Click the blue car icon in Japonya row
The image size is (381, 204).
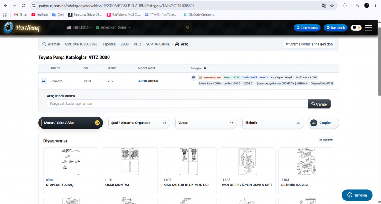(x=44, y=81)
